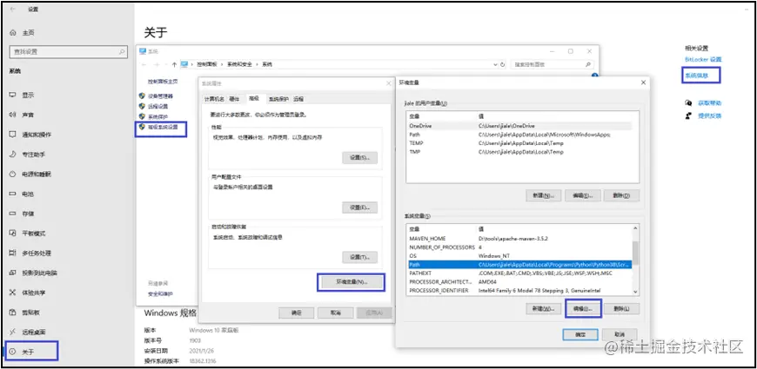
Task: Click the forward arrow in System window navigation
Action: (157, 64)
